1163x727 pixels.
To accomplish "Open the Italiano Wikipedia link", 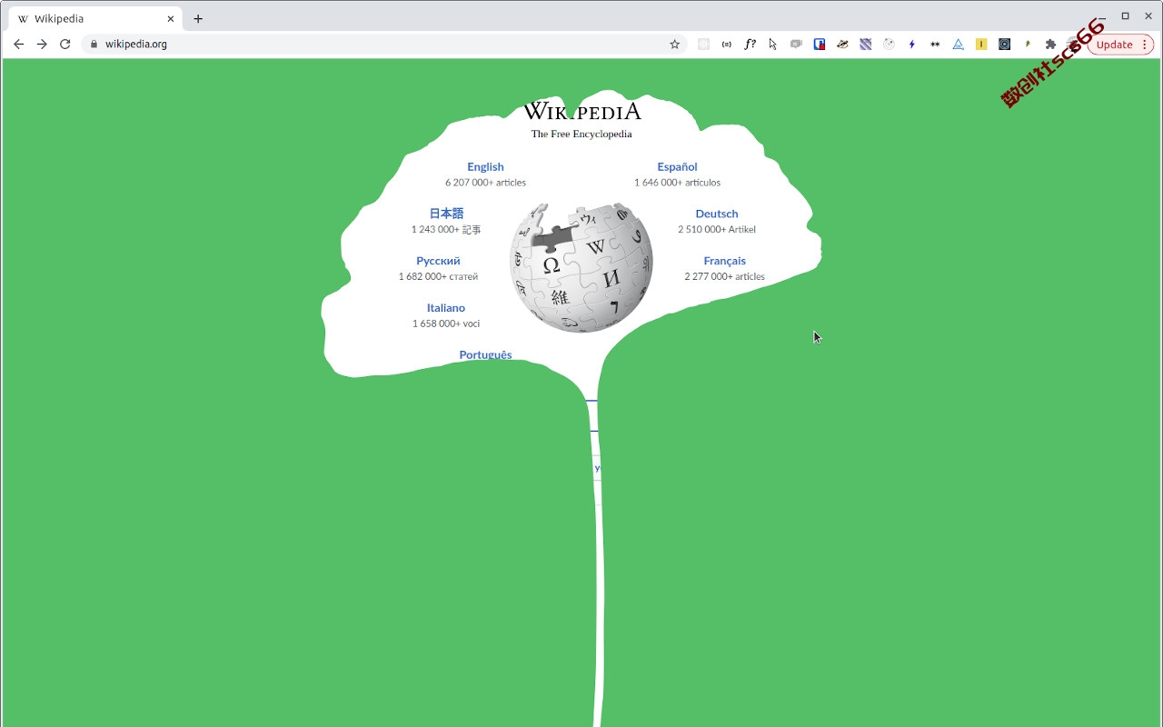I will click(446, 308).
